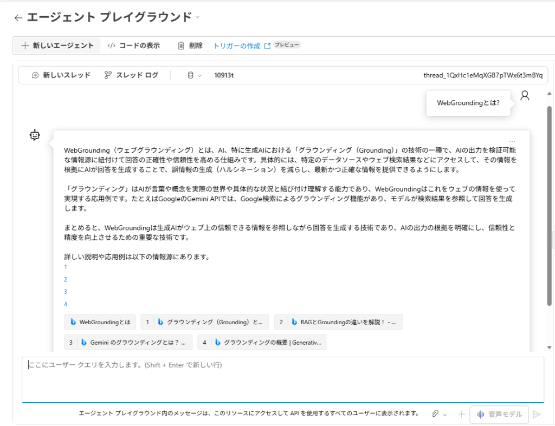Open citation link number 4
Viewport: 555px width, 426px height.
coord(66,304)
